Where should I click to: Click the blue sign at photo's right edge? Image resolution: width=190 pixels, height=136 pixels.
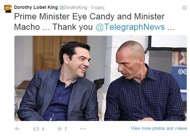[179, 77]
